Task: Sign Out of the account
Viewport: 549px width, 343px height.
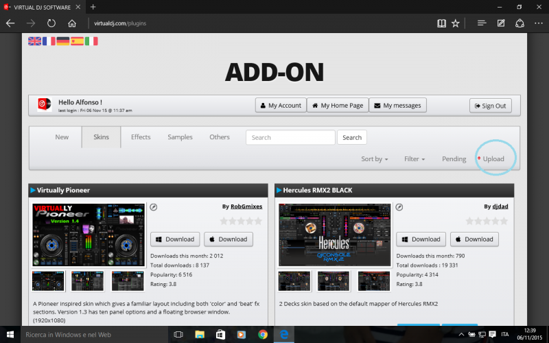Action: pos(490,106)
